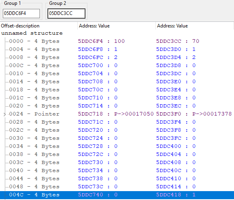The image size is (234, 200).
Task: Click value 5DDC720 : 0
Action: coord(98,130)
